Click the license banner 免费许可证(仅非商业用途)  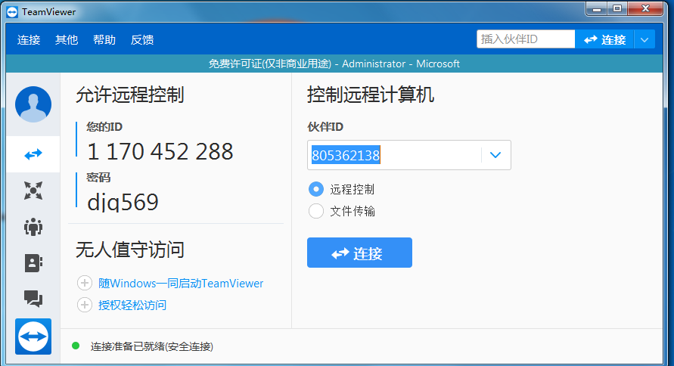(x=270, y=64)
